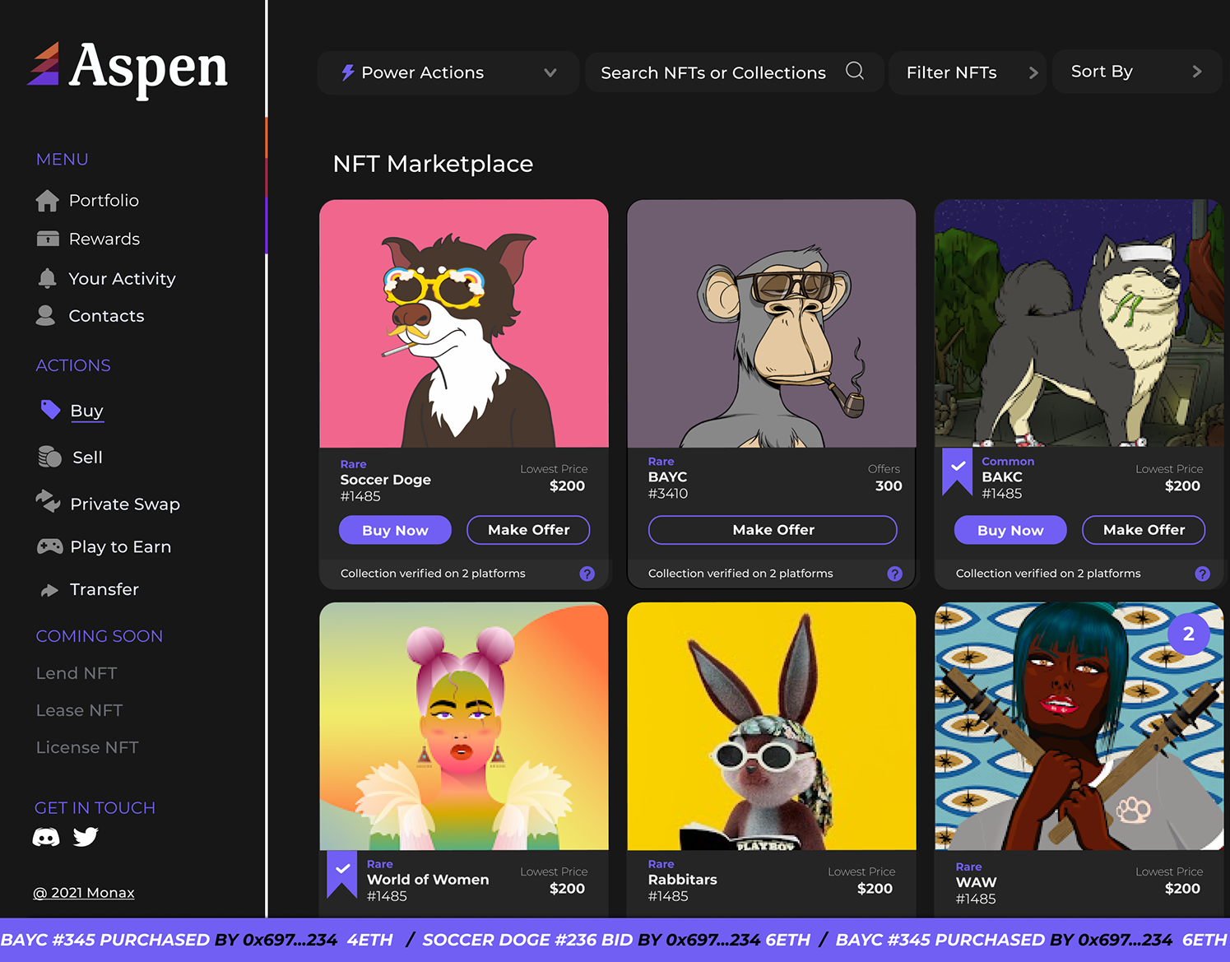
Task: Open the Rewards menu item
Action: coord(104,239)
